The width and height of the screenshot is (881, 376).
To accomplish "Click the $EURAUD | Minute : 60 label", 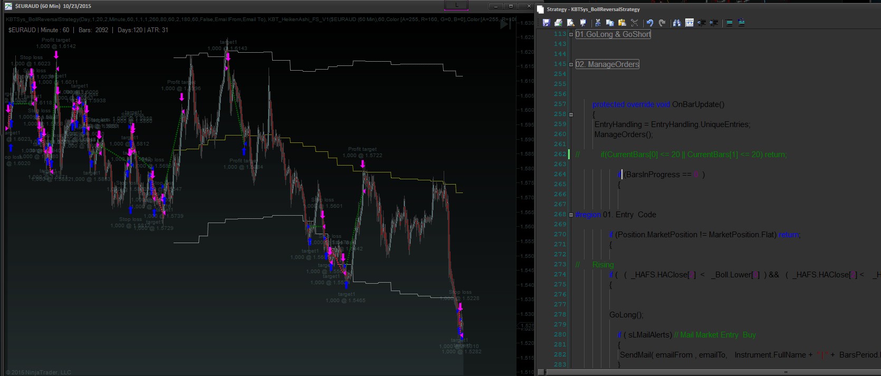I will 39,30.
